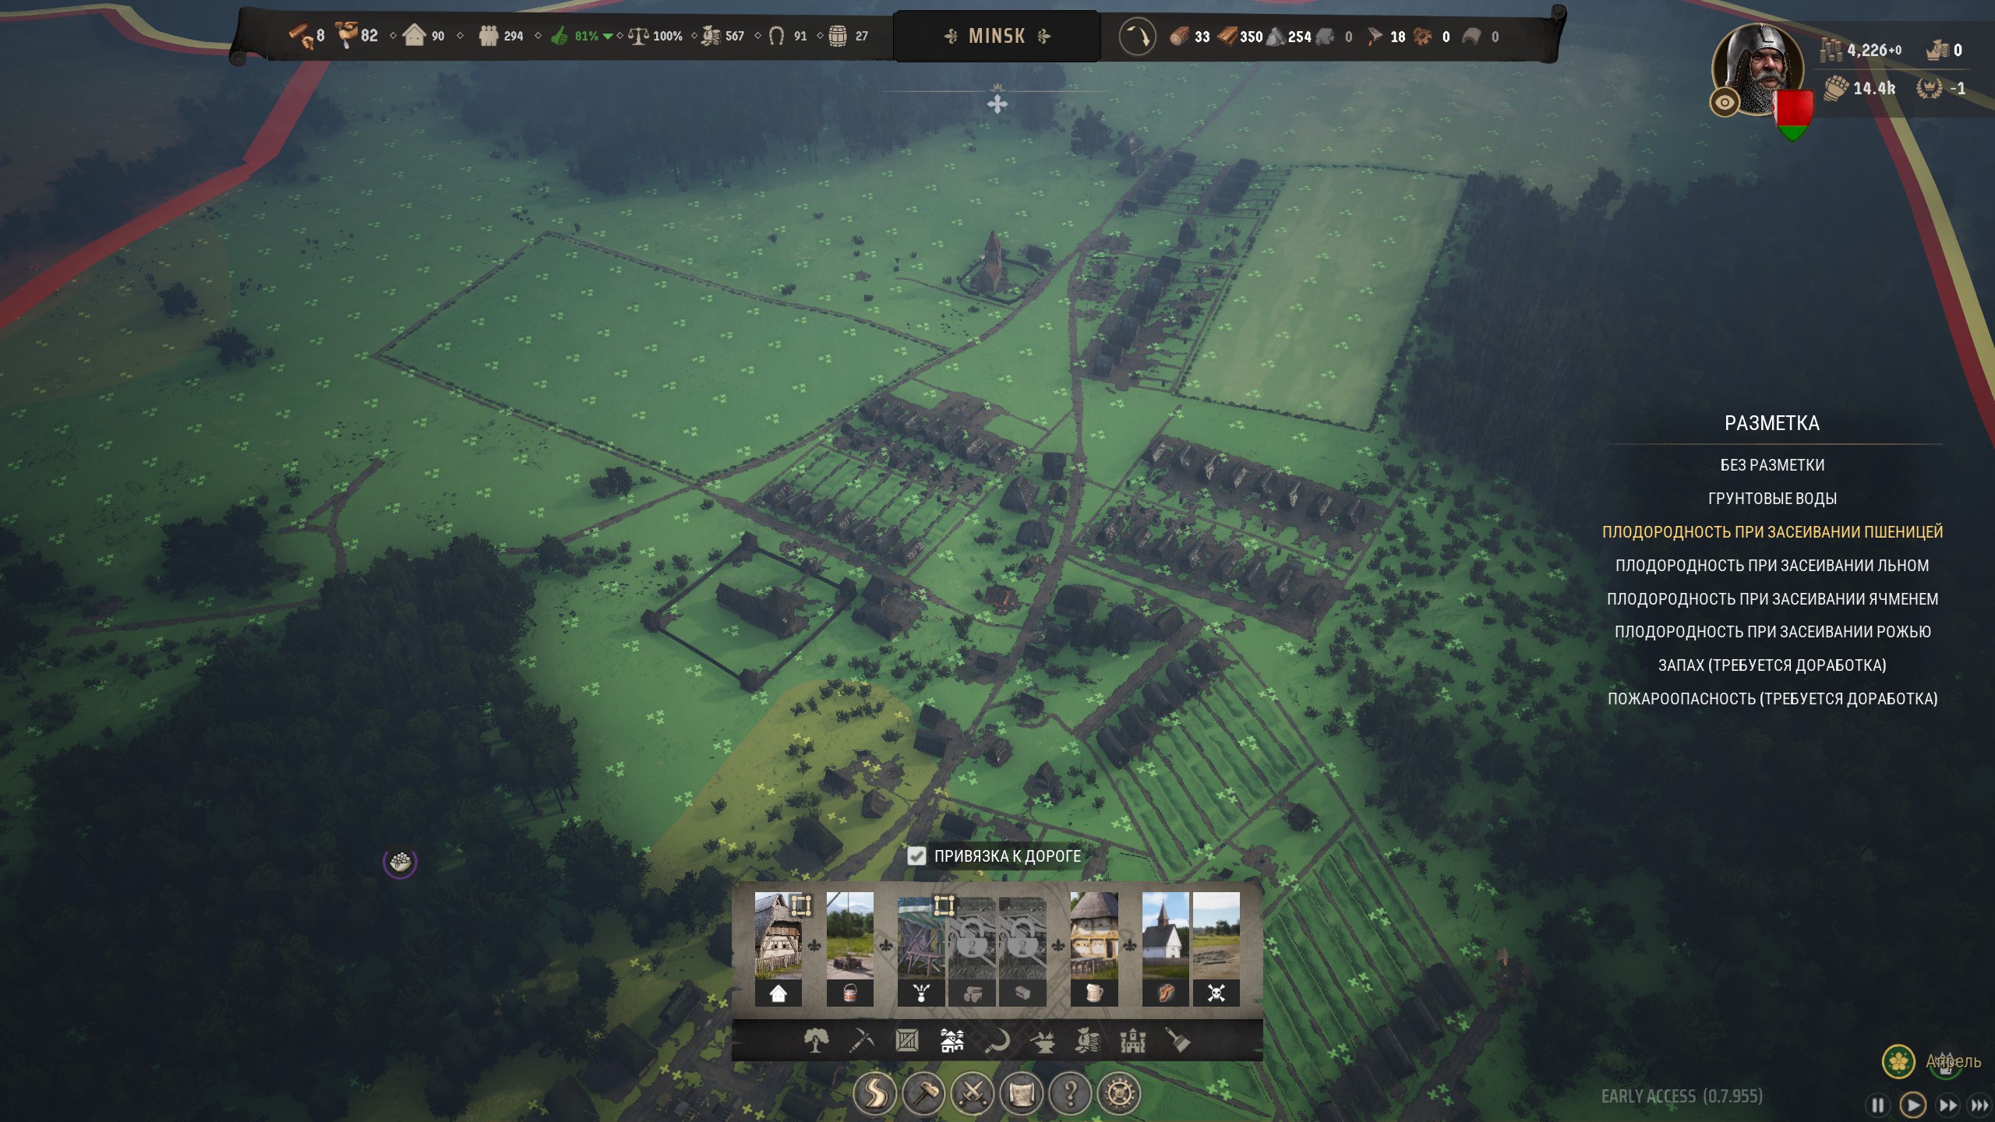Open the logistics category with crate icon
This screenshot has height=1122, width=1995.
pyautogui.click(x=906, y=1040)
